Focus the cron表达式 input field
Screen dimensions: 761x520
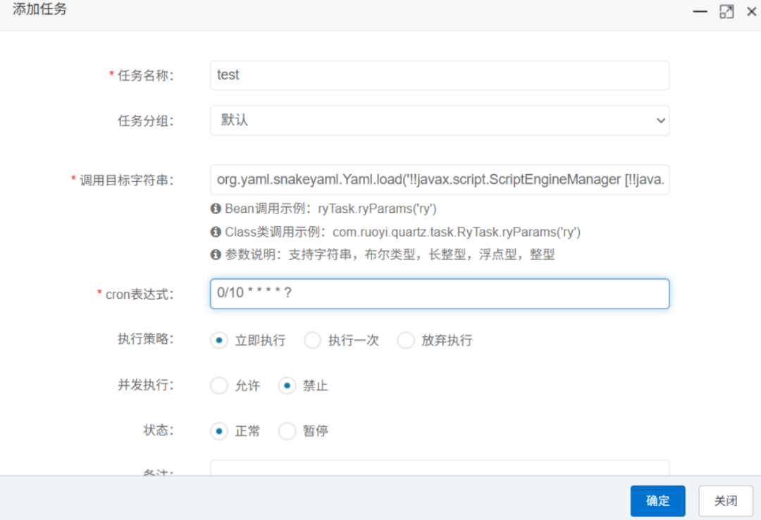coord(440,294)
